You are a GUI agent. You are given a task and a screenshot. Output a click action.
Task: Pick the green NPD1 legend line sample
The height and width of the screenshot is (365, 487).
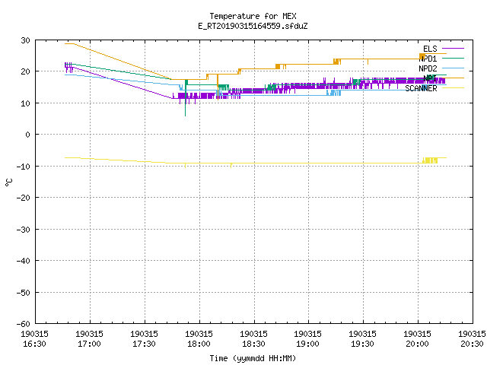(x=453, y=59)
